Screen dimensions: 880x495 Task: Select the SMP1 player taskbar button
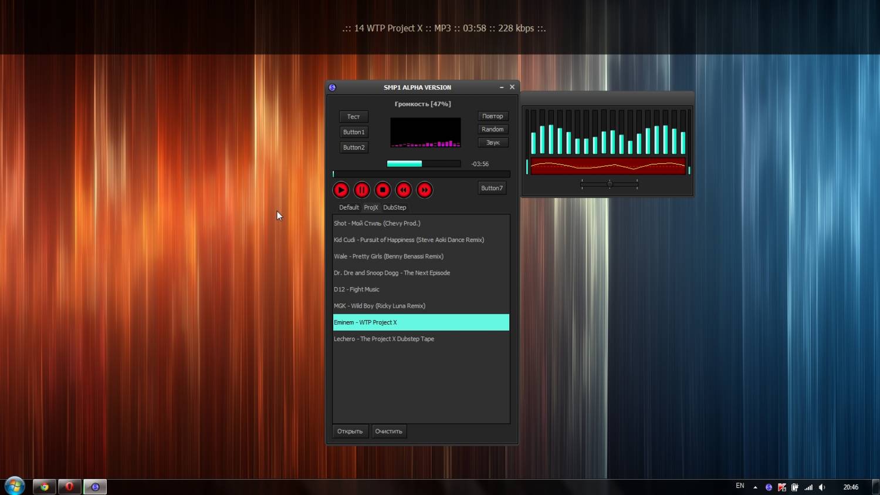pos(95,487)
